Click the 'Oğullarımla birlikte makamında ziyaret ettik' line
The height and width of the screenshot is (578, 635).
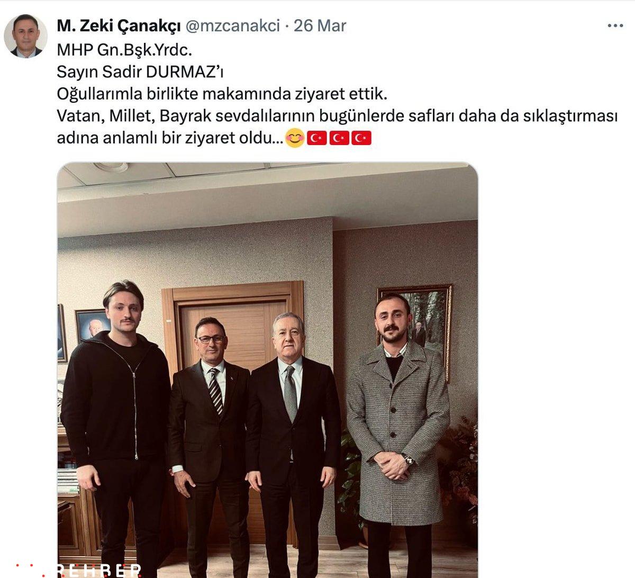pos(222,94)
